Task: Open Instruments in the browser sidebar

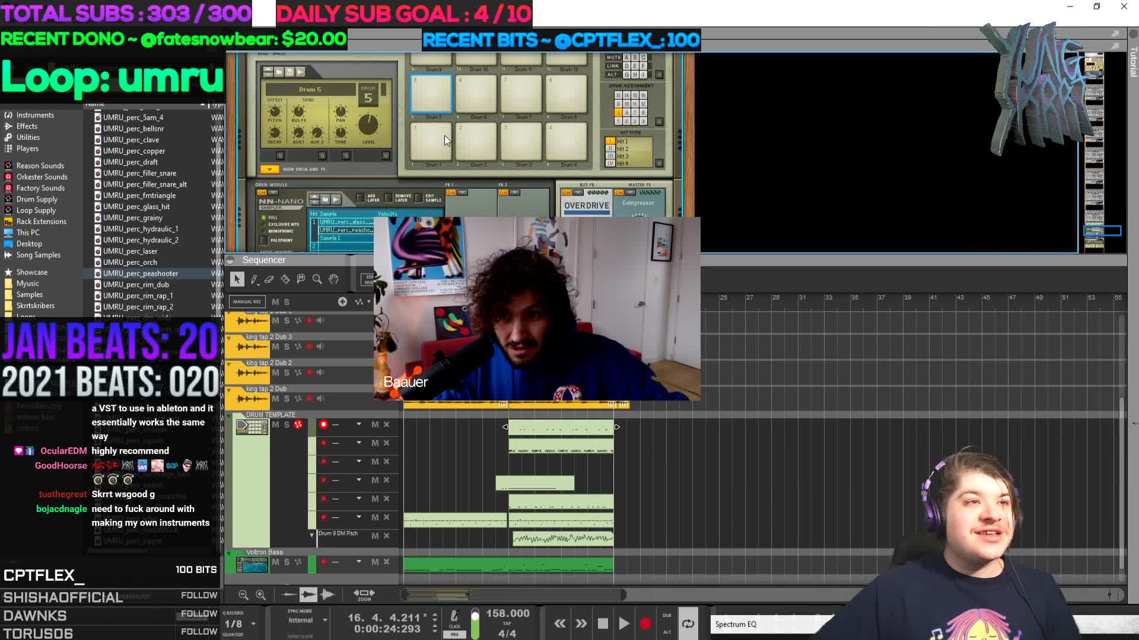Action: 35,115
